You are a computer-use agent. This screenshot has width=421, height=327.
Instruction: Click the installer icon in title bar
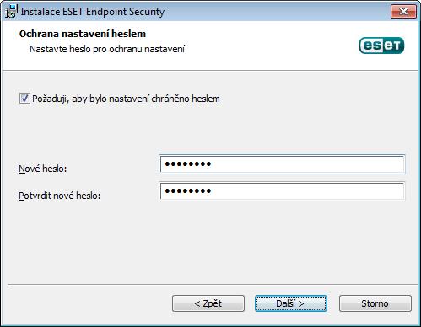tap(11, 11)
